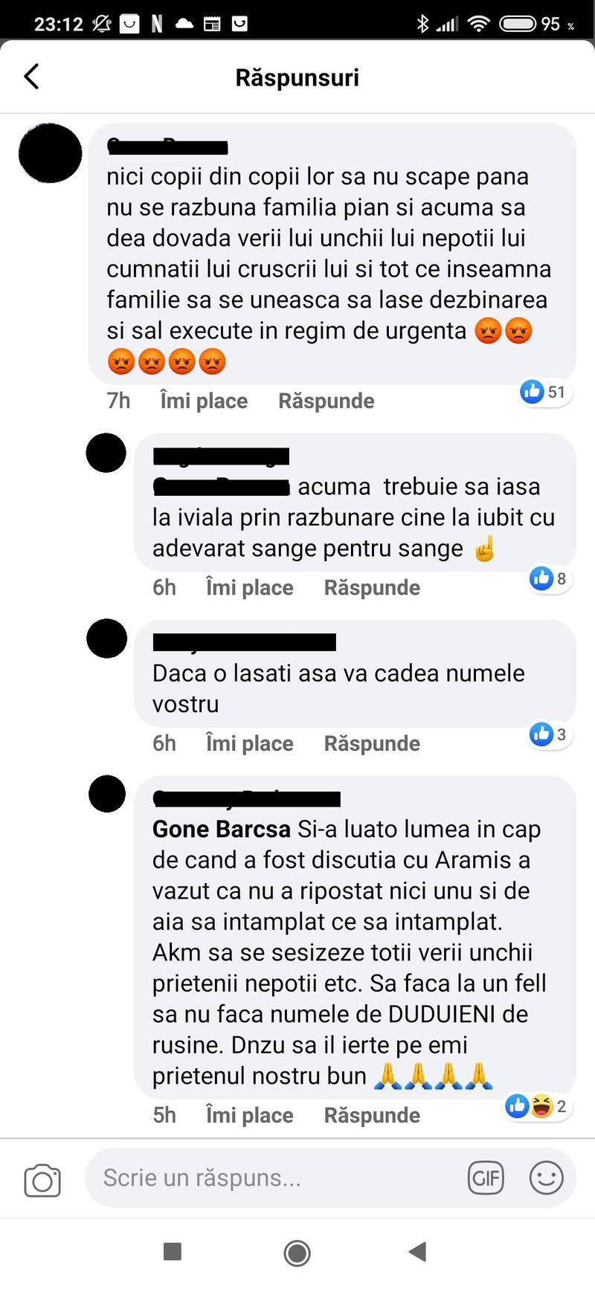
Task: Focus the 'Scrie un răspuns...' field
Action: pyautogui.click(x=275, y=1177)
